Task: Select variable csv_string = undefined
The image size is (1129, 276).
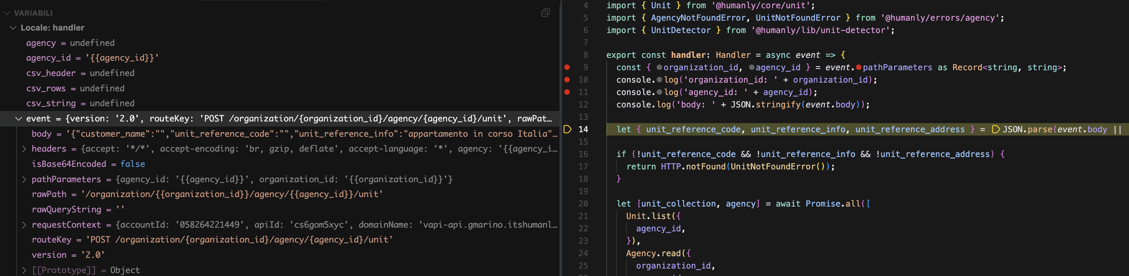Action: [x=281, y=103]
